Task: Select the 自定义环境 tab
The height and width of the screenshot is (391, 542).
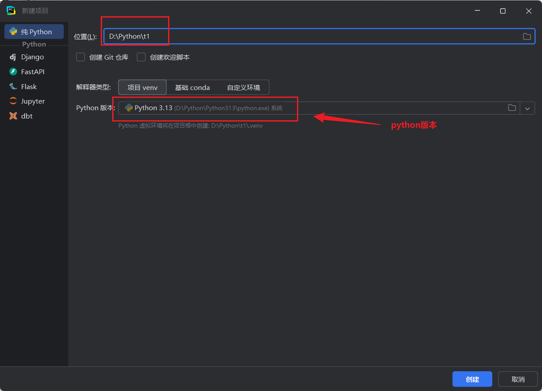Action: [x=243, y=87]
